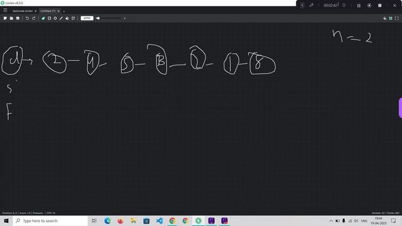Add a marker in the recording bar
This screenshot has height=226, width=402.
pyautogui.click(x=344, y=5)
